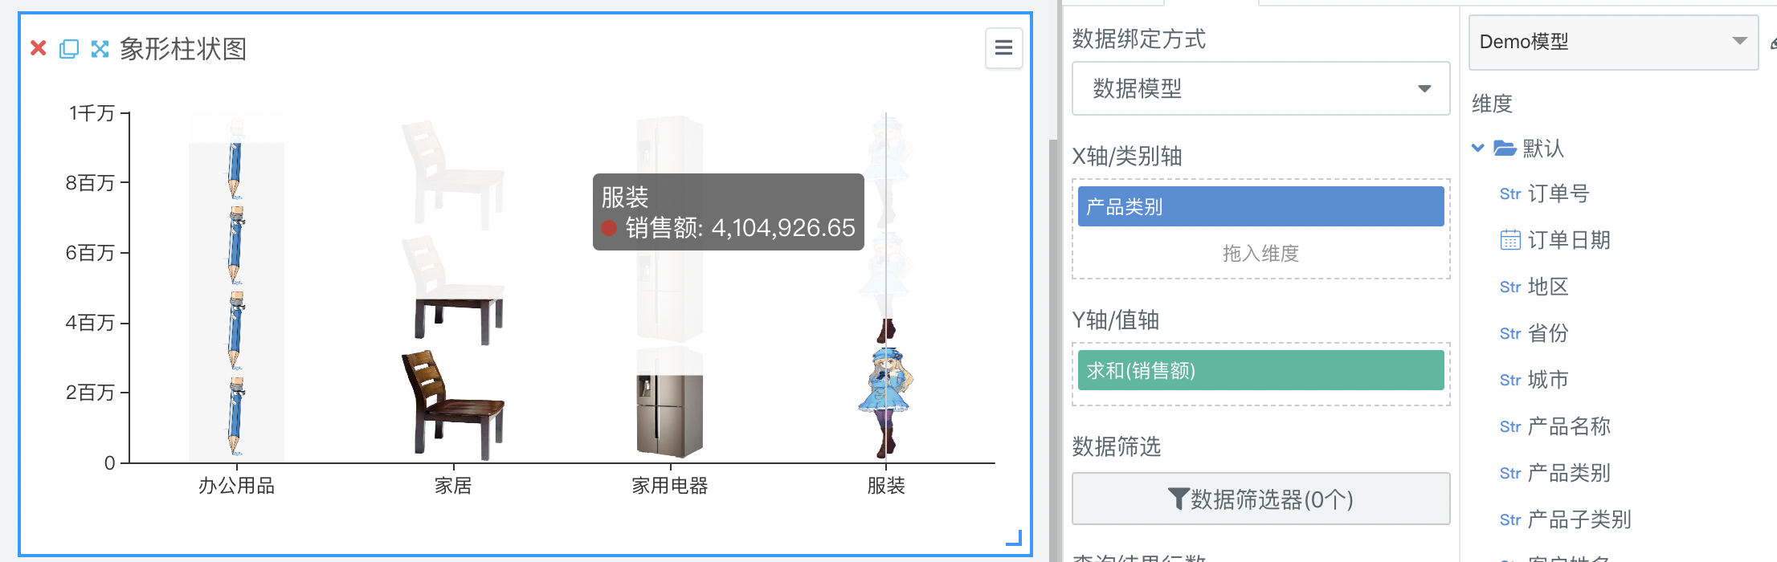1777x562 pixels.
Task: Click the resize handle at the chart corner
Action: click(x=1015, y=538)
